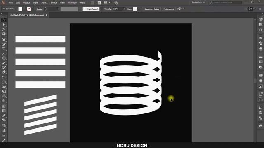Viewport: 264px width, 148px height.
Task: Select the Symbol Sprayer tool
Action: [4, 125]
